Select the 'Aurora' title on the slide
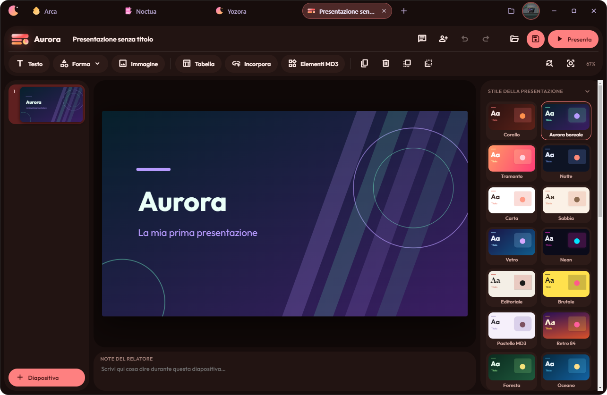The width and height of the screenshot is (607, 395). 182,202
